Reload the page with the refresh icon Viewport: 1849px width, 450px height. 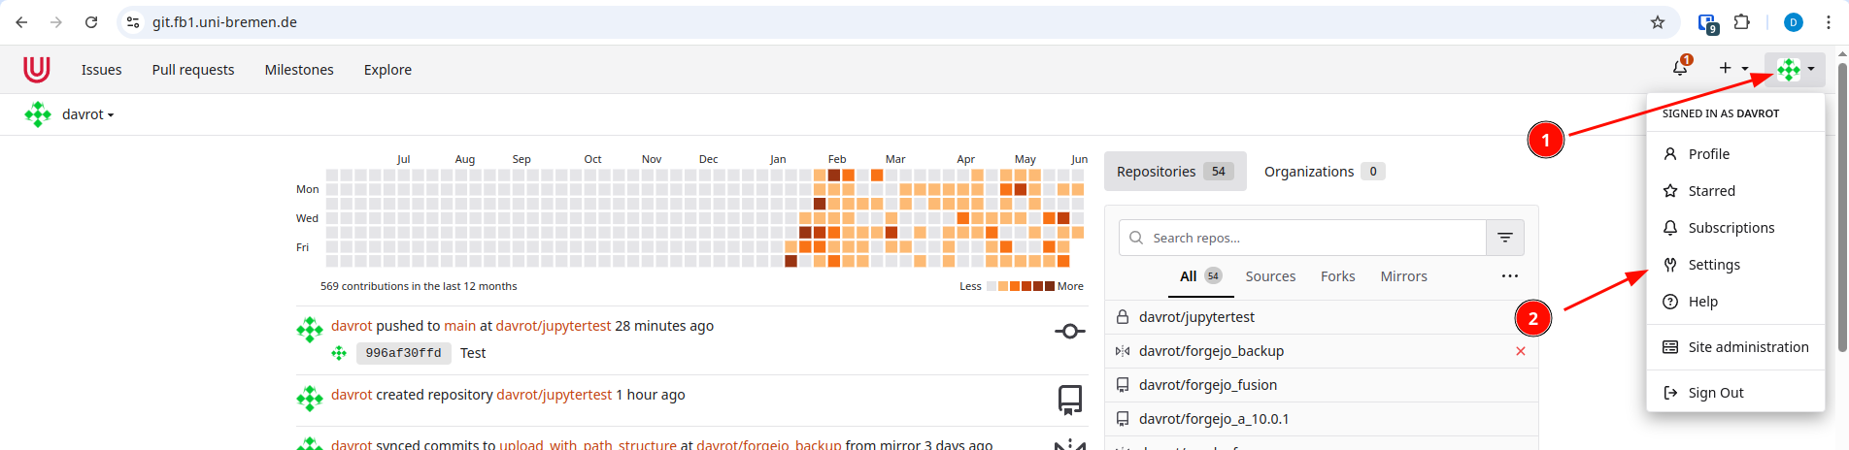pos(91,22)
